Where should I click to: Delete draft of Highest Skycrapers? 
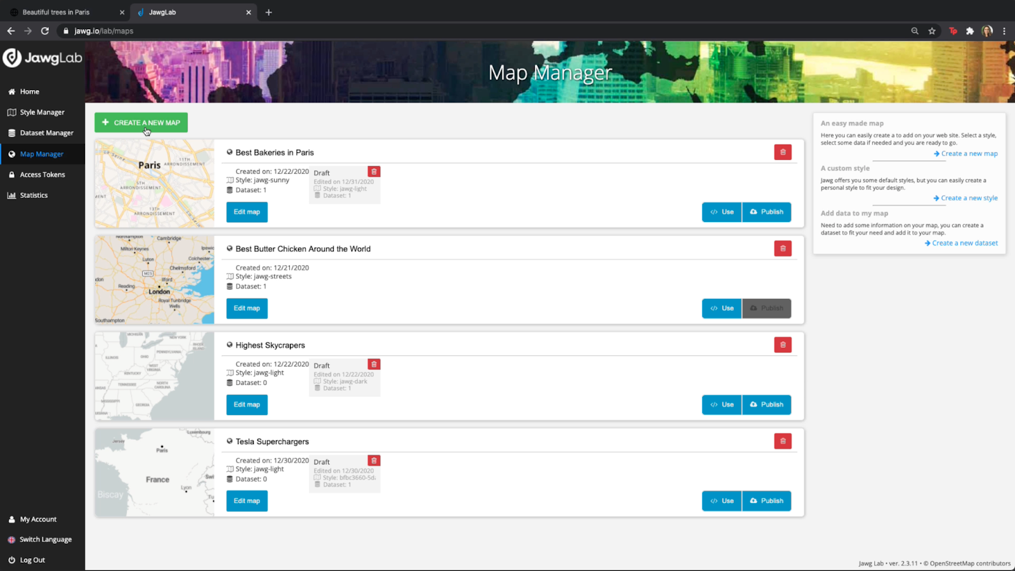click(x=374, y=364)
